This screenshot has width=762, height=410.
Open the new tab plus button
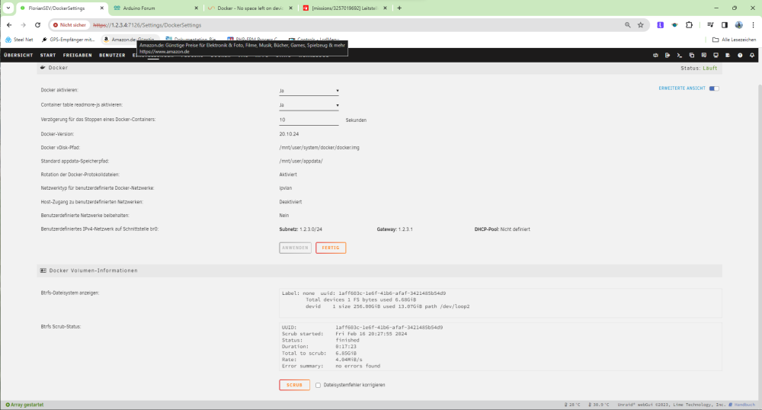point(399,8)
